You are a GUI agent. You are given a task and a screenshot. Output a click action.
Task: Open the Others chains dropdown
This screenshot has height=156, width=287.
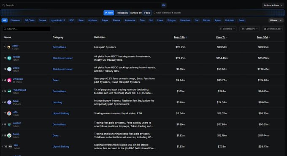click(276, 20)
